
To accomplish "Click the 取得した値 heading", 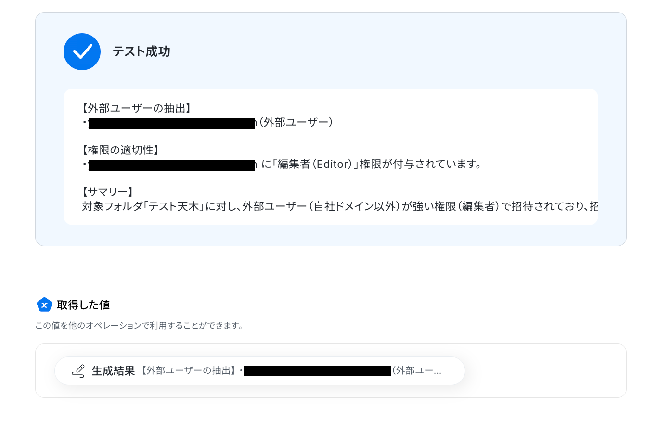I will (x=83, y=305).
